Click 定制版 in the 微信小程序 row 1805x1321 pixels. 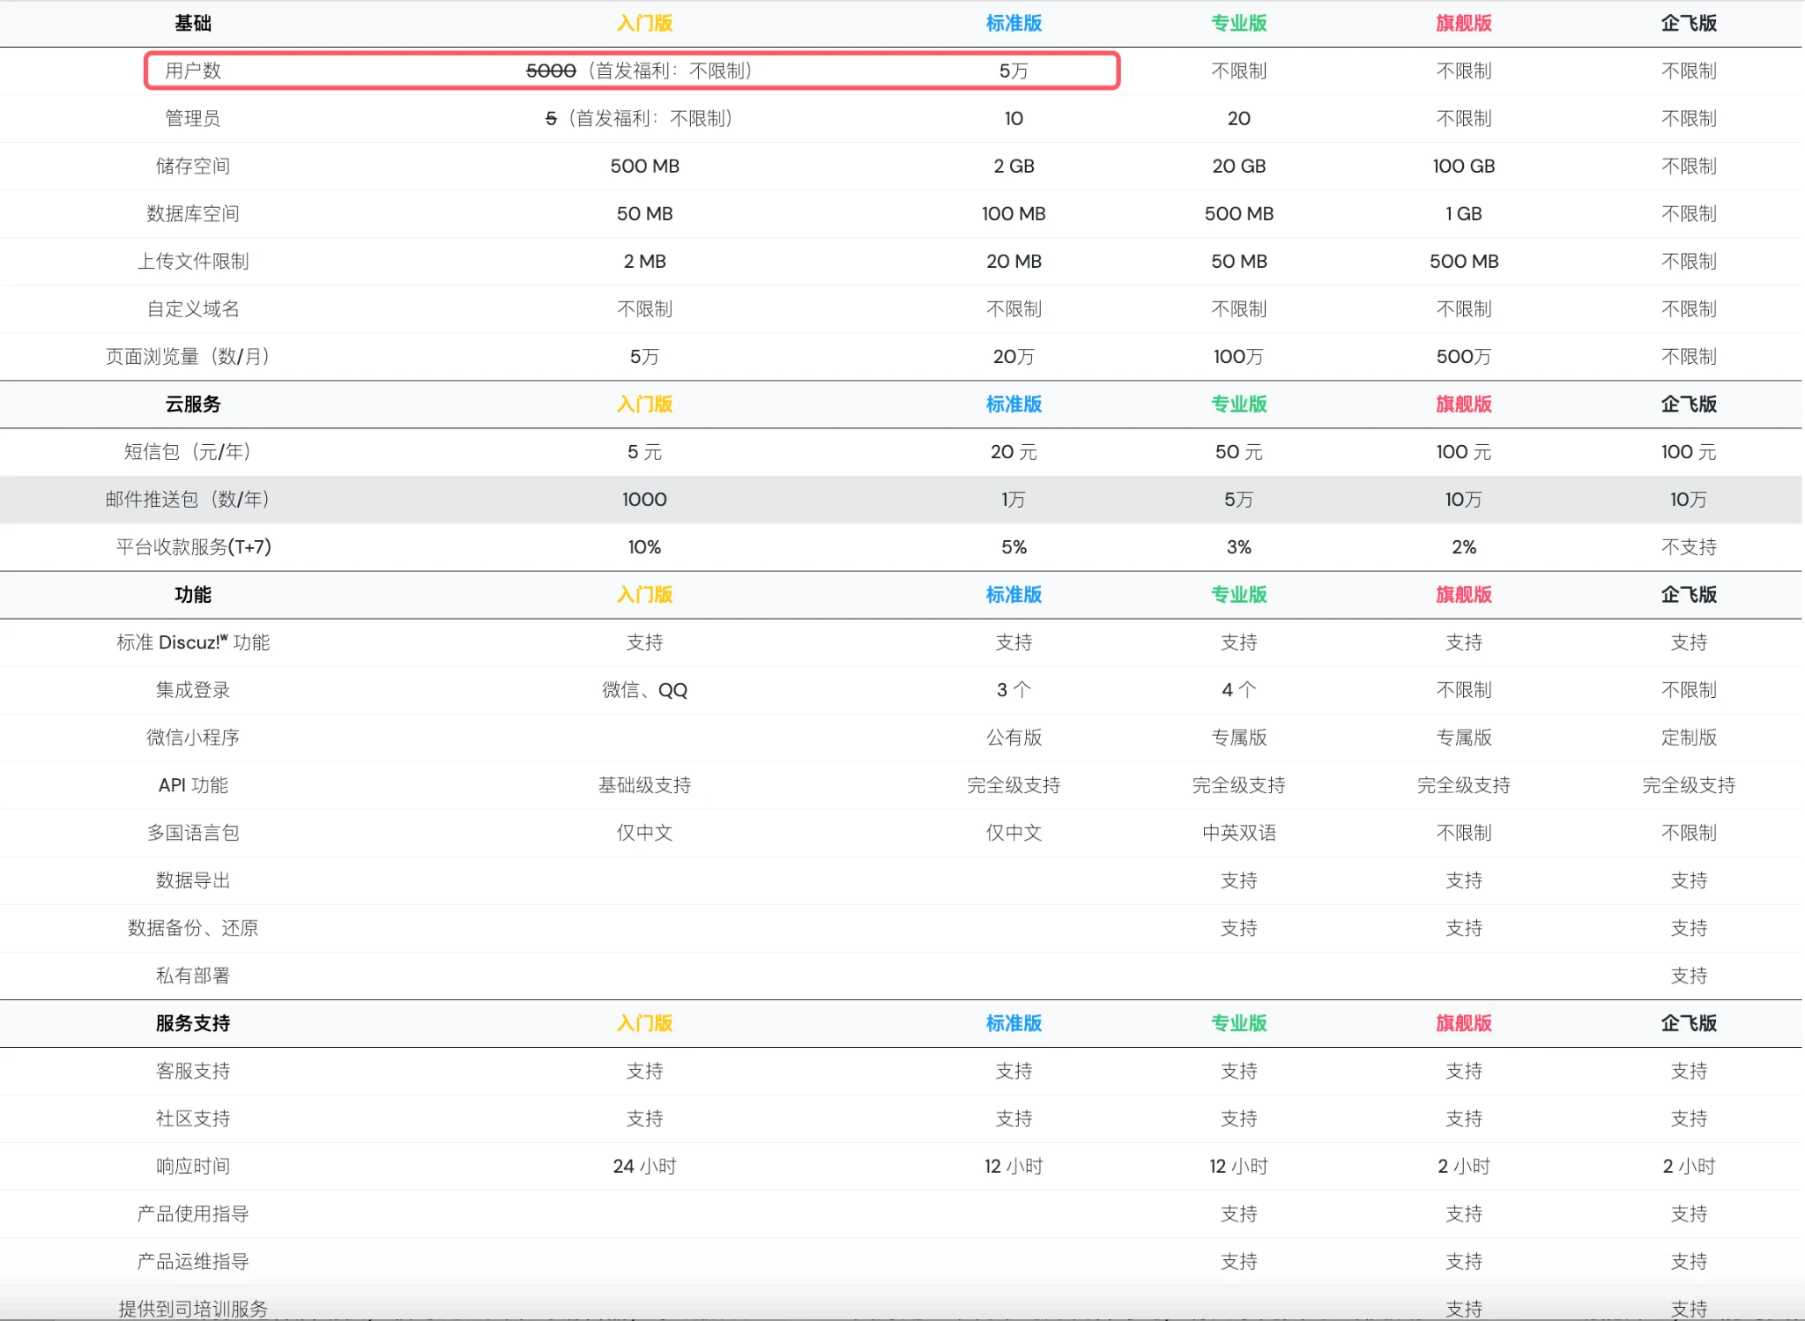click(1688, 738)
